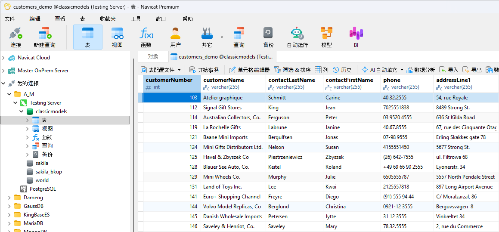This screenshot has height=232, width=499.
Task: Open the User (用户) toolbar icon
Action: tap(175, 33)
